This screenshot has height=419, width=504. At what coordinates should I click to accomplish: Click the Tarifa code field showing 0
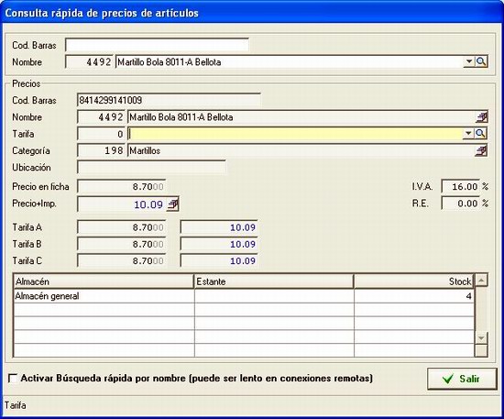101,134
